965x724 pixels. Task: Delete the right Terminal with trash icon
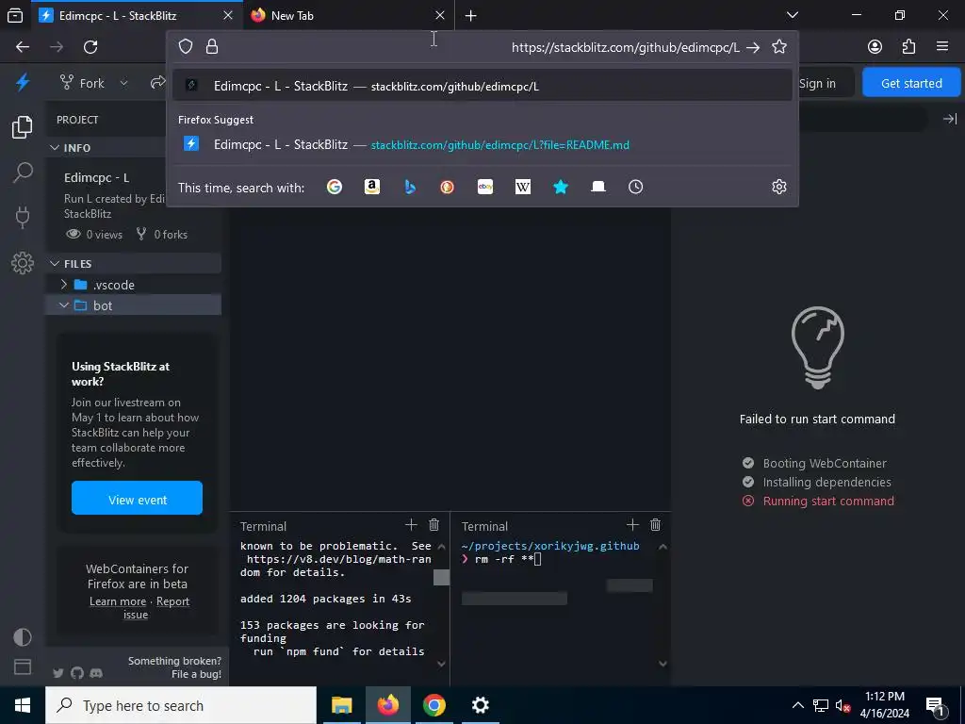tap(656, 524)
